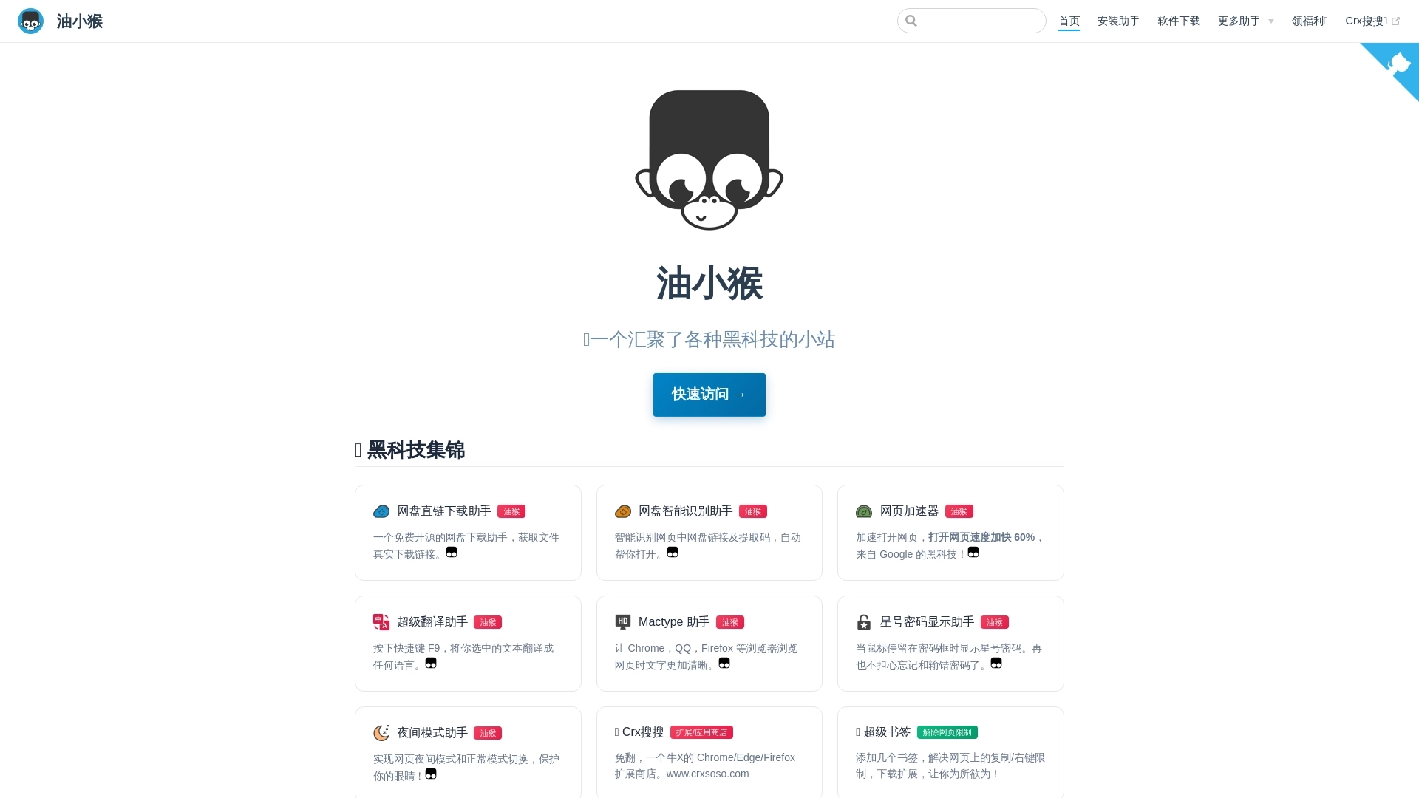The width and height of the screenshot is (1419, 798).
Task: Click the 网盘智能识别助手 orange cloud icon
Action: (x=623, y=511)
